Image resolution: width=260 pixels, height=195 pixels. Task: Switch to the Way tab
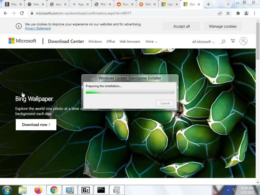pos(13,4)
